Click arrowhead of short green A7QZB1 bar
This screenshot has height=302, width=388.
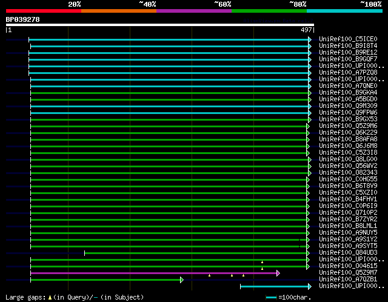click(x=181, y=280)
